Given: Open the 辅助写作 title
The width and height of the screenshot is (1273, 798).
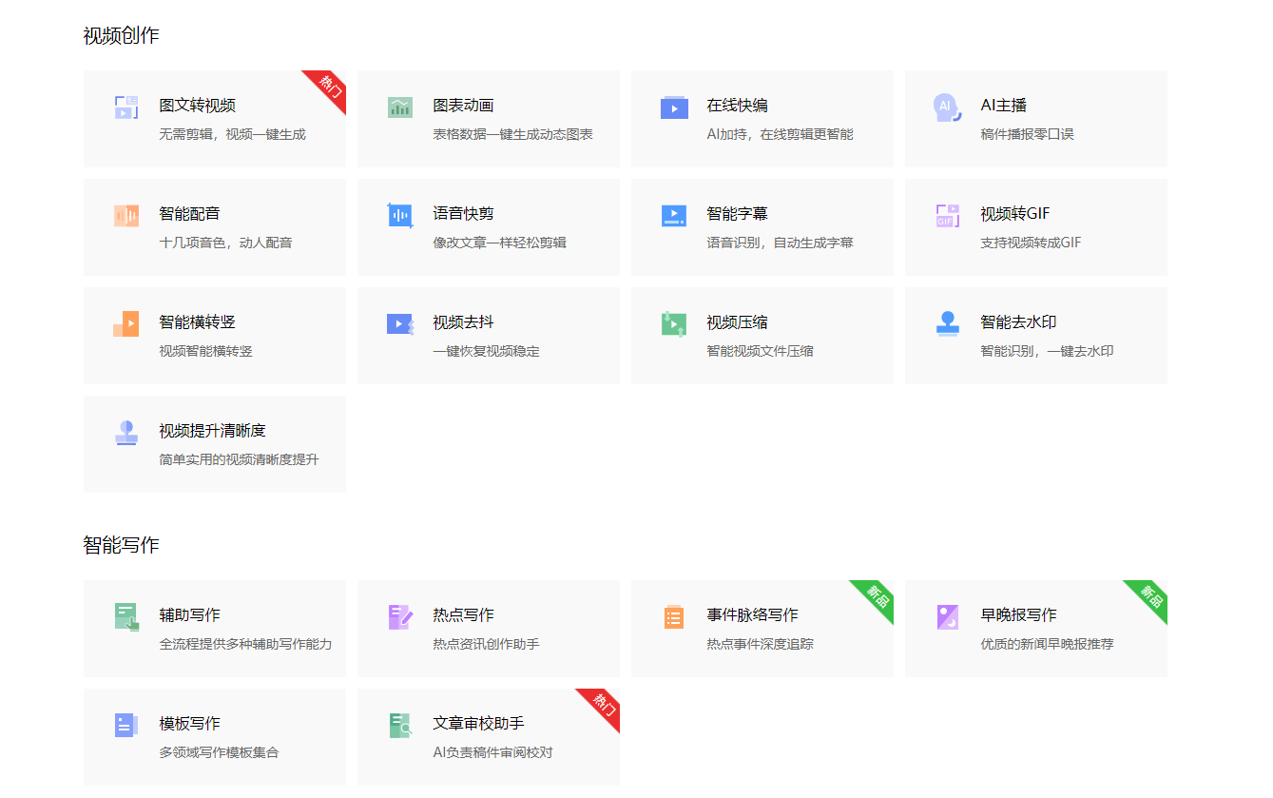Looking at the screenshot, I should coord(190,615).
